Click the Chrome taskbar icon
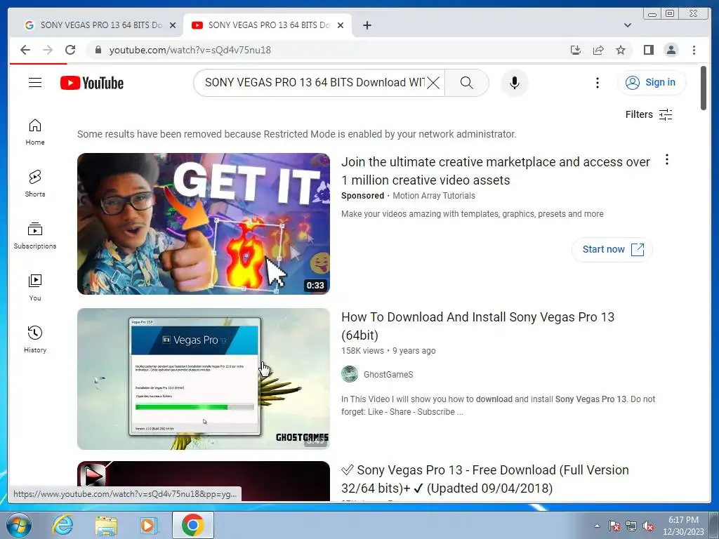Viewport: 719px width, 539px height. tap(192, 525)
